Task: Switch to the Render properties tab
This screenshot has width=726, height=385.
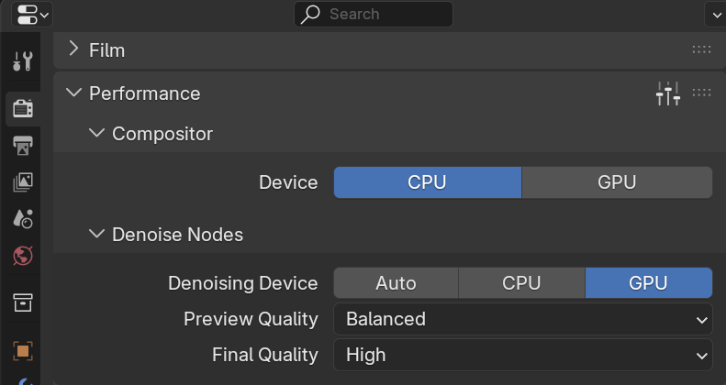Action: 23,109
